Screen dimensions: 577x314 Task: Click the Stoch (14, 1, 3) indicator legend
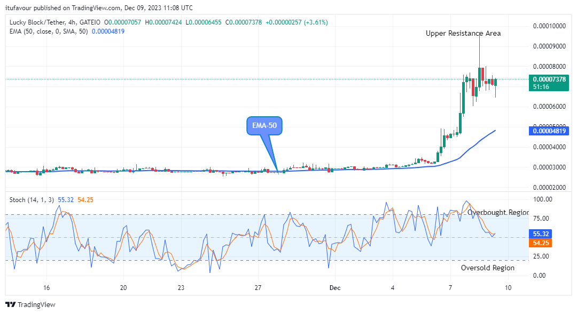(32, 200)
